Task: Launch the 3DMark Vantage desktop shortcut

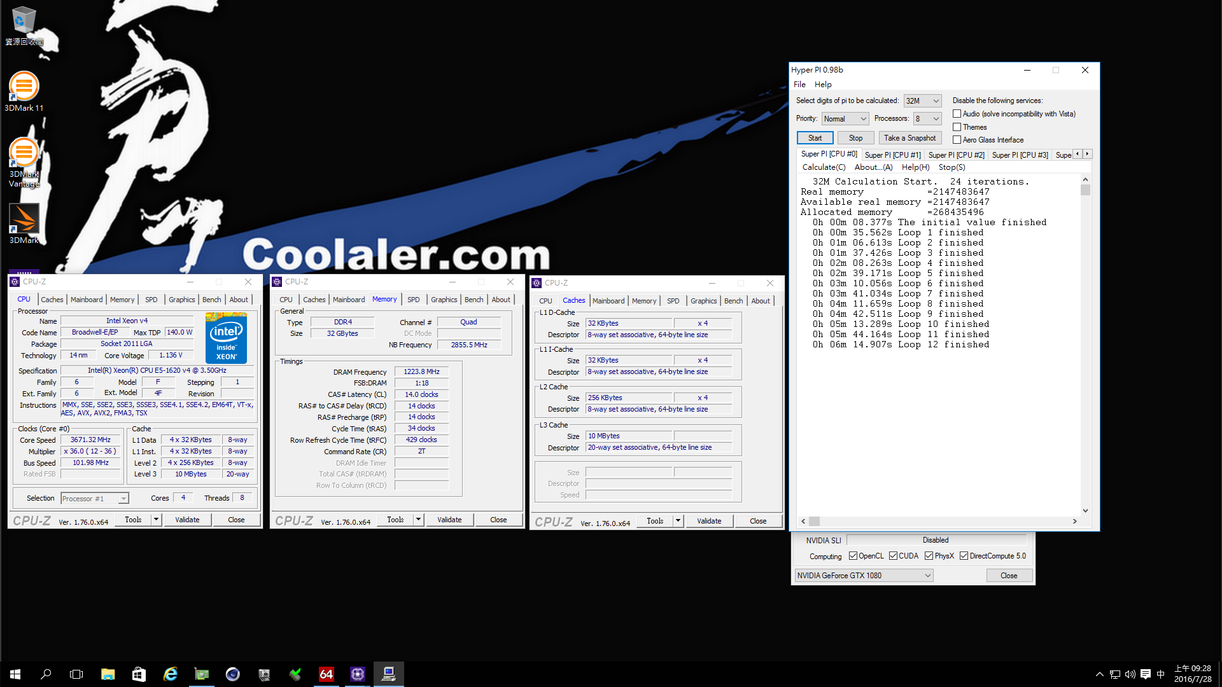Action: 24,162
